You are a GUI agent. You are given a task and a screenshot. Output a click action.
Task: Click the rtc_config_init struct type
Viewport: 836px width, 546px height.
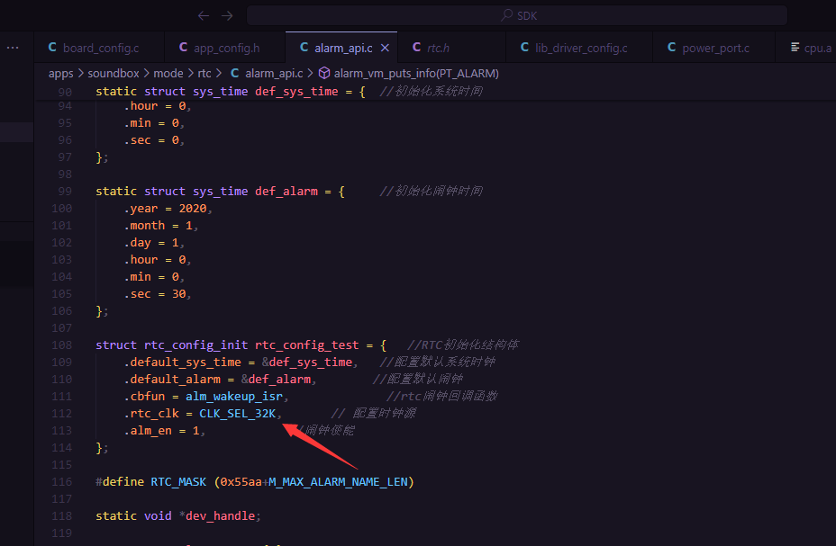click(x=195, y=345)
